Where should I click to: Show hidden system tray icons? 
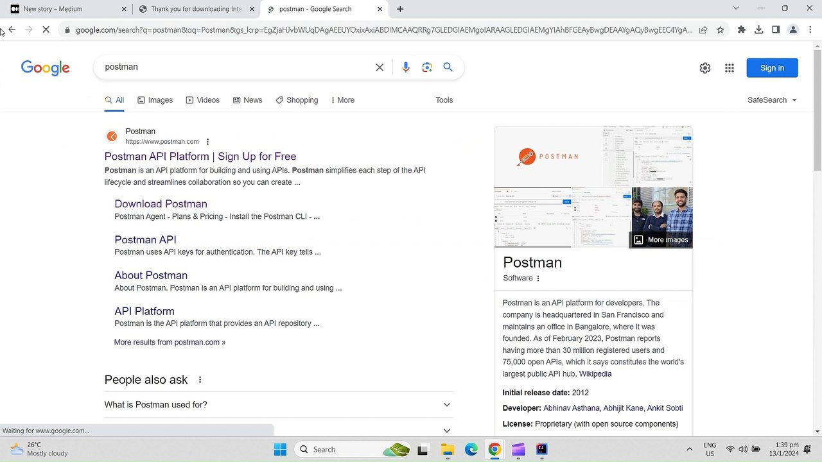click(690, 450)
